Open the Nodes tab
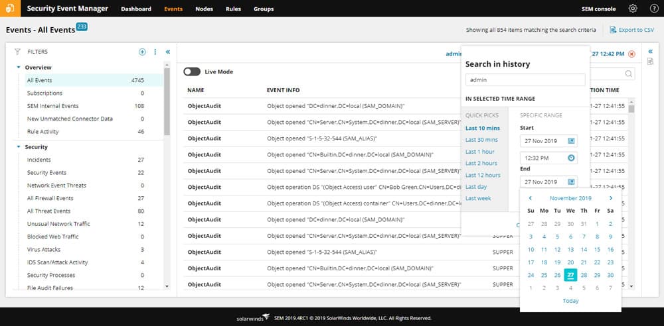The height and width of the screenshot is (326, 664). pyautogui.click(x=204, y=9)
